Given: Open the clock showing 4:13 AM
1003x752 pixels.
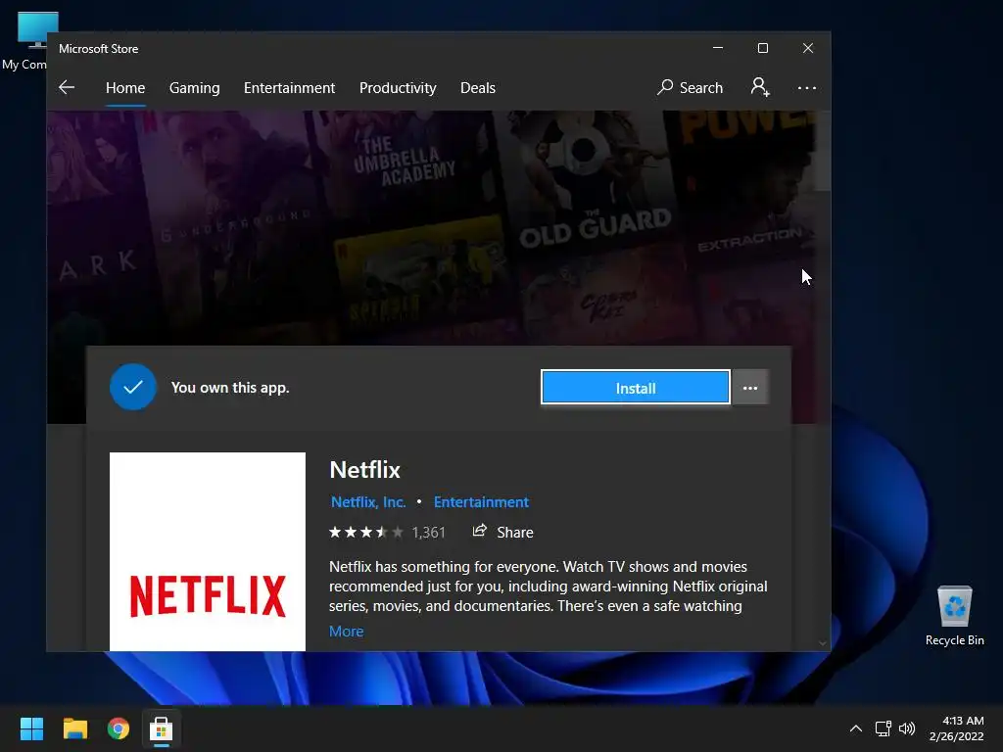Looking at the screenshot, I should [957, 728].
